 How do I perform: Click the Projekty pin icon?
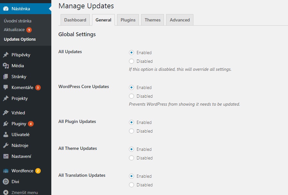click(x=6, y=98)
